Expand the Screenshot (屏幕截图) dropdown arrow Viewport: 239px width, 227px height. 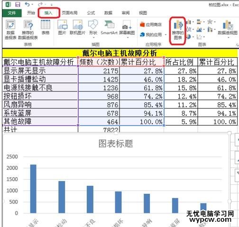[128, 37]
